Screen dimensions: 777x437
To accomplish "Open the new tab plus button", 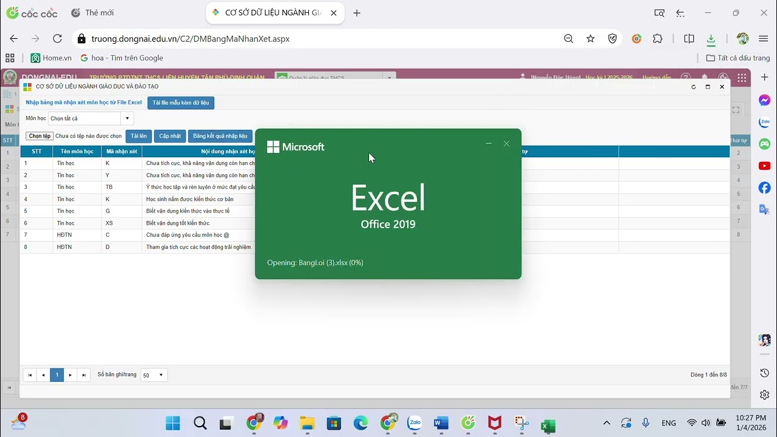I will click(x=357, y=13).
